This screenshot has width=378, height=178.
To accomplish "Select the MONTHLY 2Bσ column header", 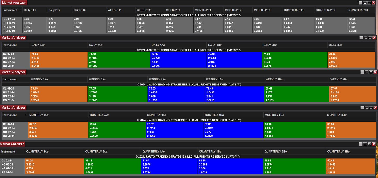I will [295, 115].
